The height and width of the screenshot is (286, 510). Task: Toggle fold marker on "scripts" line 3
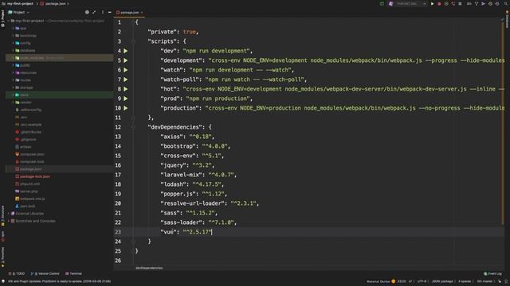coord(133,41)
